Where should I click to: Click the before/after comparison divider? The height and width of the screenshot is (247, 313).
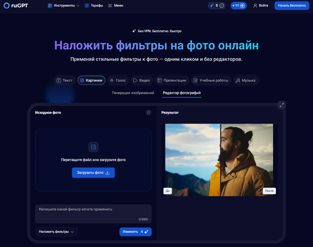click(x=220, y=160)
